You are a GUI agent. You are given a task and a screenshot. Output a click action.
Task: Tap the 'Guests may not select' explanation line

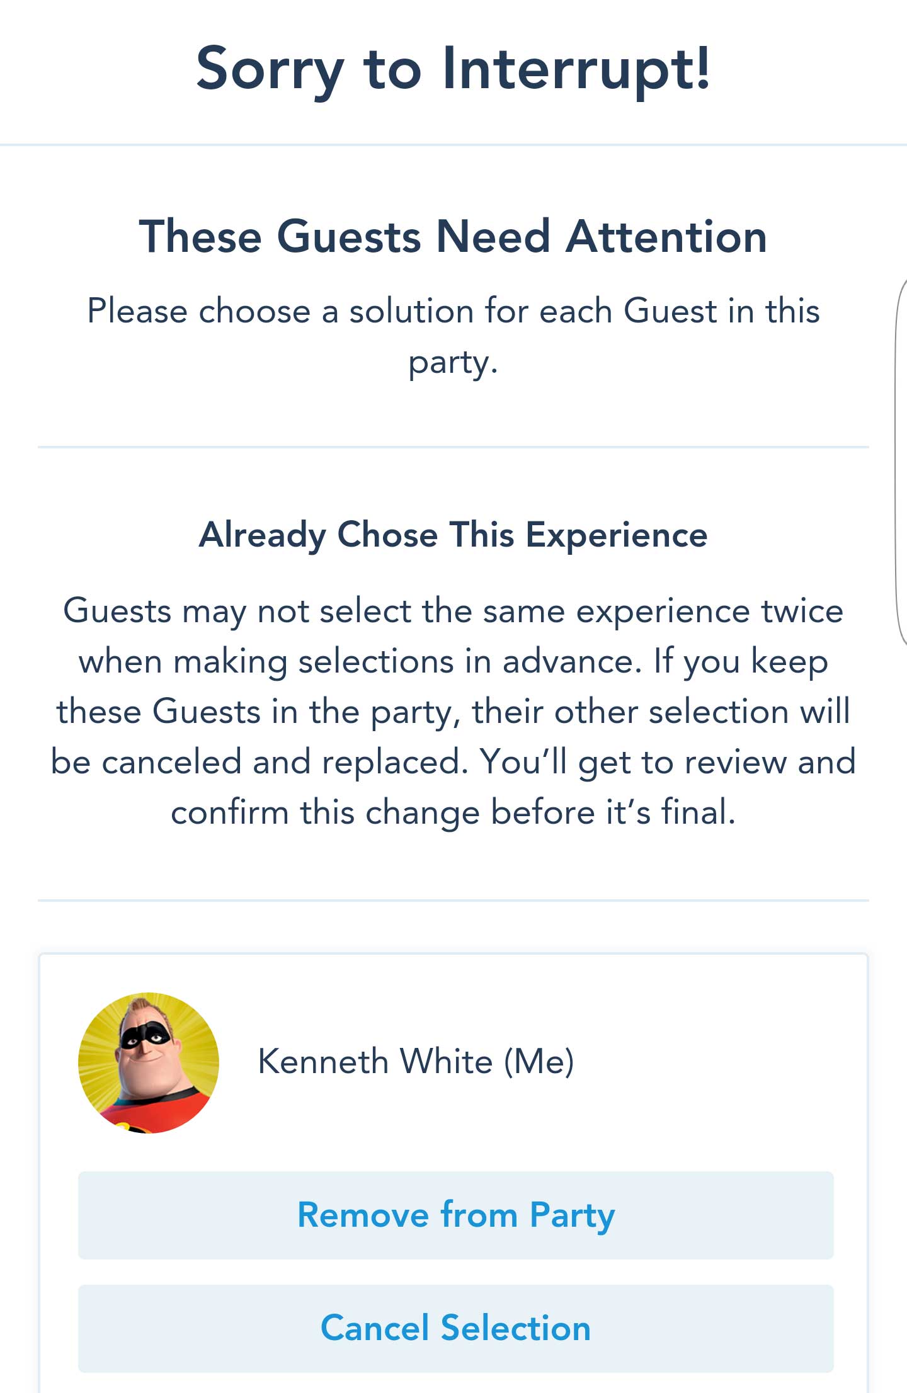point(453,611)
